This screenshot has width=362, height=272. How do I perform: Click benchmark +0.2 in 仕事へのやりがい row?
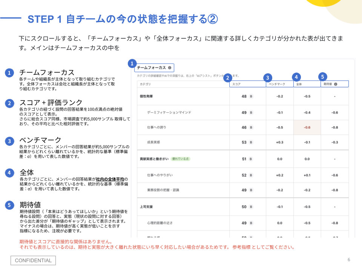click(x=279, y=175)
